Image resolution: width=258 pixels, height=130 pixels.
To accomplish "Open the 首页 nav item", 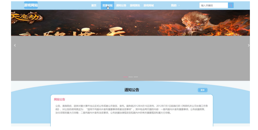I will click(x=94, y=5).
